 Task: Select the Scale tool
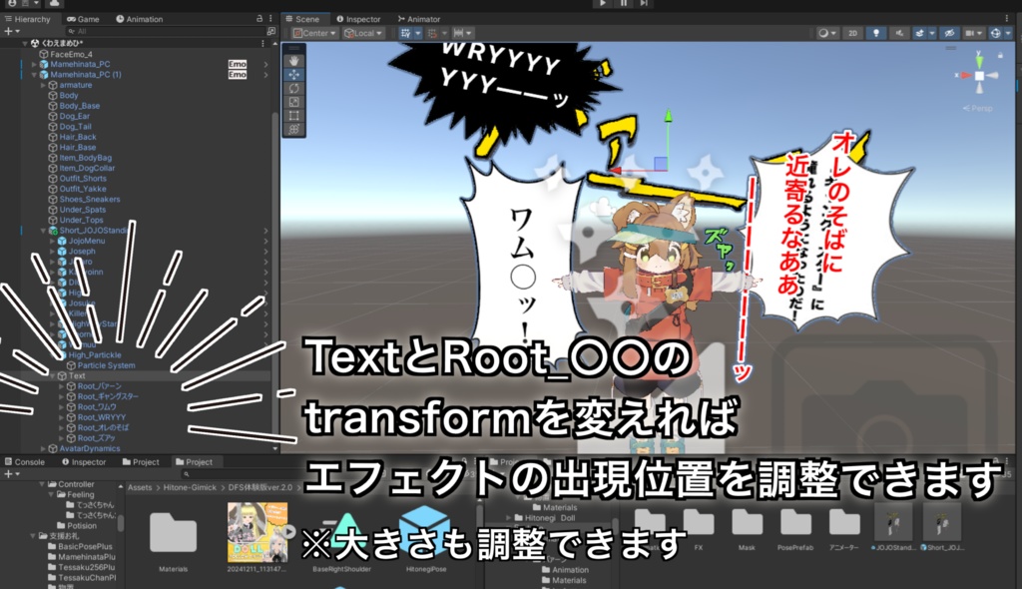[295, 101]
